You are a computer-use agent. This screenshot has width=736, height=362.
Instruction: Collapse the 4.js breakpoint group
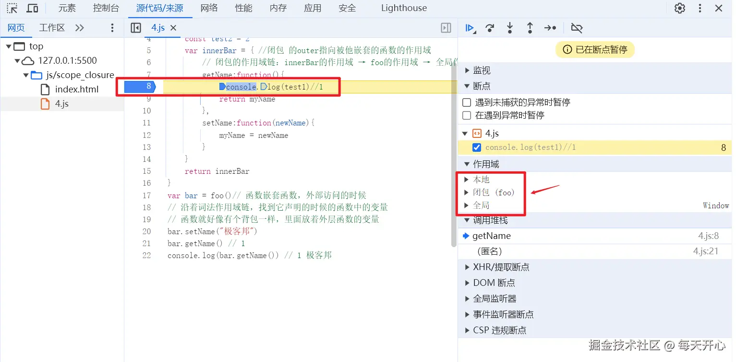(465, 134)
